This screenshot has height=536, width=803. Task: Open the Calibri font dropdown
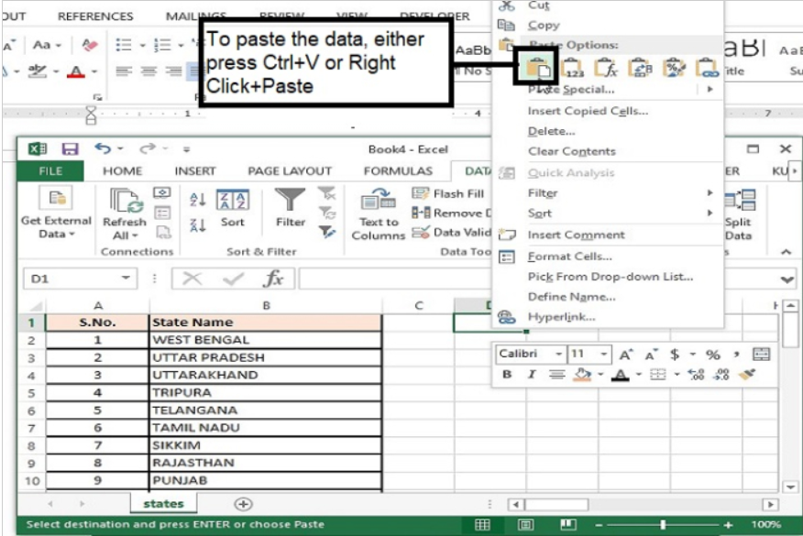tap(558, 355)
